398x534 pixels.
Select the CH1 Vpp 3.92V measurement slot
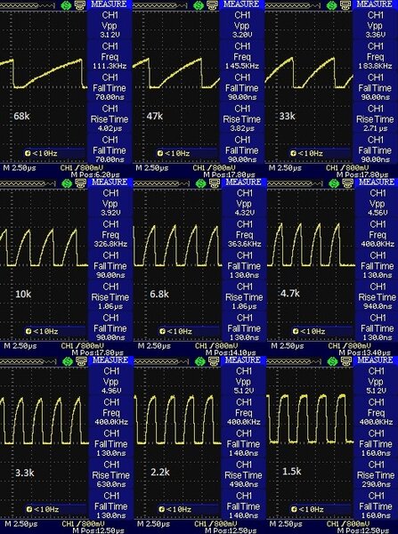110,203
